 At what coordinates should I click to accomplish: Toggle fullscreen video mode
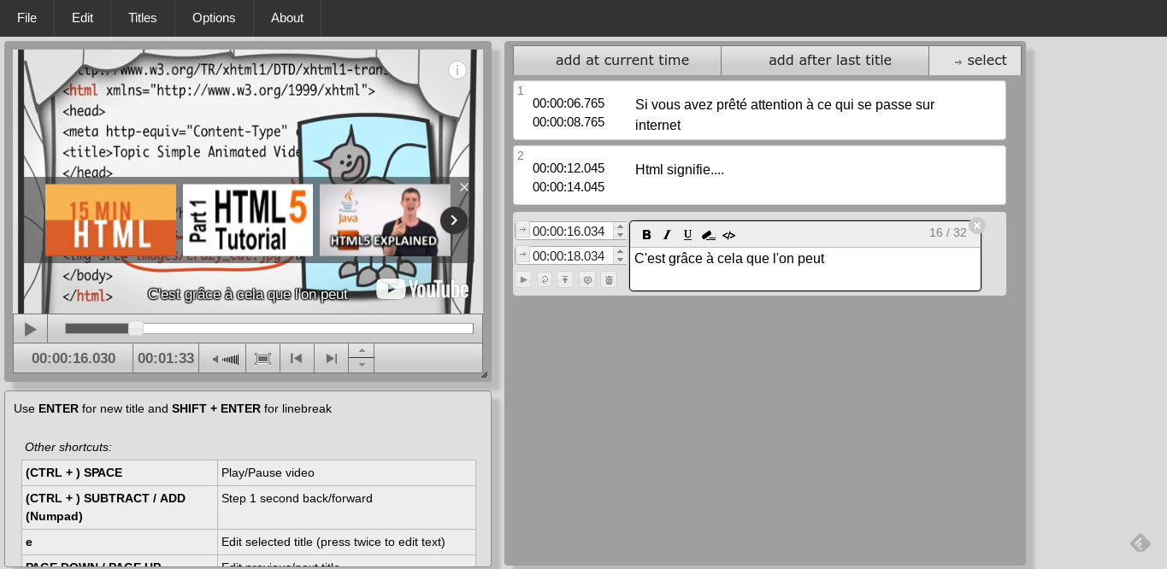(263, 359)
